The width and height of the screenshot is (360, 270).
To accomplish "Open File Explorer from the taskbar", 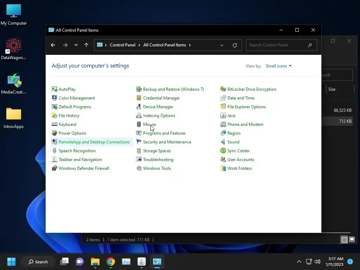I will pos(95,262).
